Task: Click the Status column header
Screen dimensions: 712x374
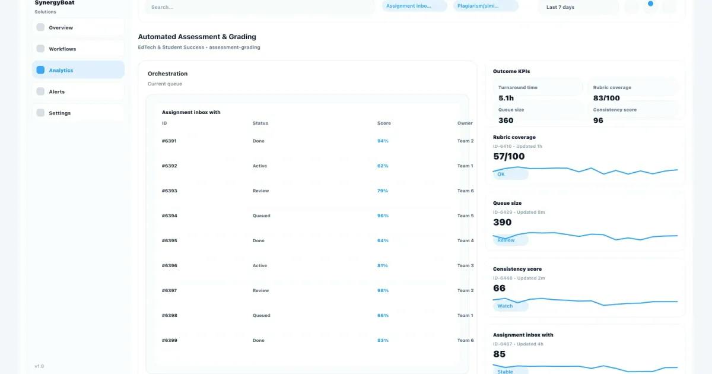Action: pyautogui.click(x=260, y=123)
